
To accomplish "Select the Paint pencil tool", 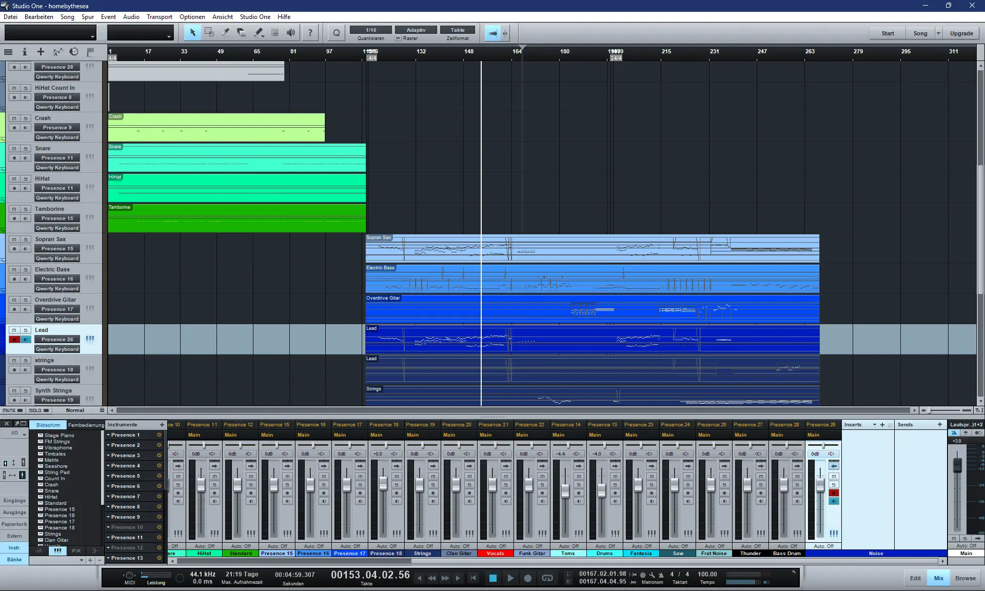I will coord(259,32).
